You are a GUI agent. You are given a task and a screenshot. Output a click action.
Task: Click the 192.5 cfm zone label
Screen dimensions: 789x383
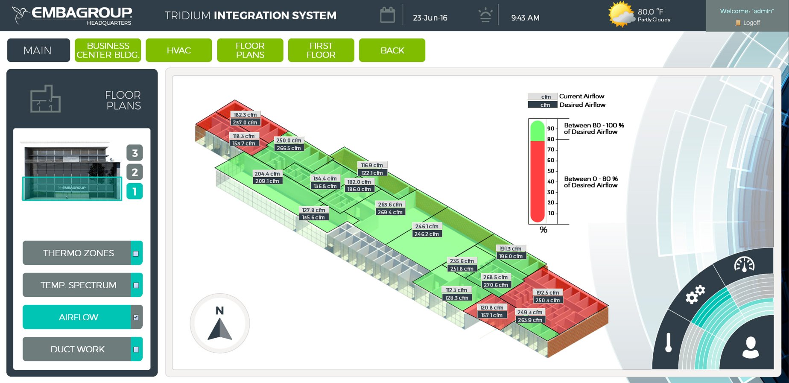(x=547, y=292)
